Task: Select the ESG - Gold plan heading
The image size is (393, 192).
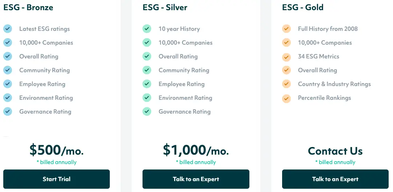Action: click(x=303, y=7)
